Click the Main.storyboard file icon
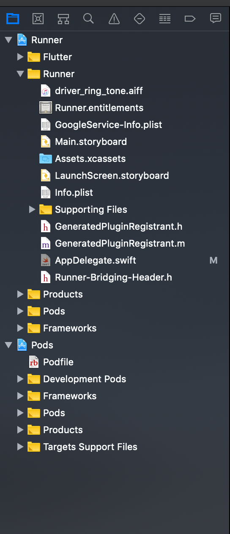230x534 pixels. point(45,142)
